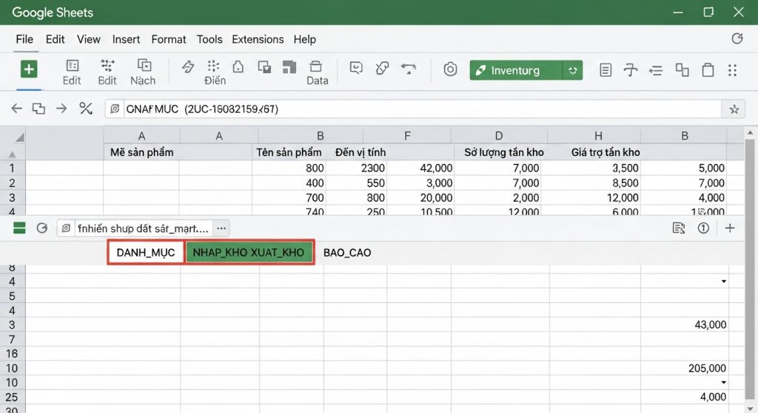This screenshot has height=413, width=758.
Task: Click the link chain toolbar icon
Action: pyautogui.click(x=382, y=69)
